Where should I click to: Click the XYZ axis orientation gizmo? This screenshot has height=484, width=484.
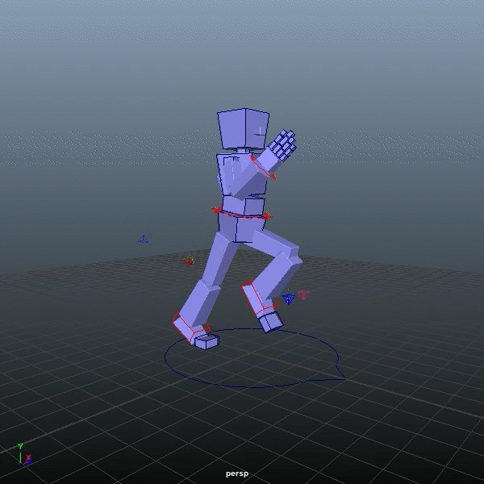pos(24,454)
